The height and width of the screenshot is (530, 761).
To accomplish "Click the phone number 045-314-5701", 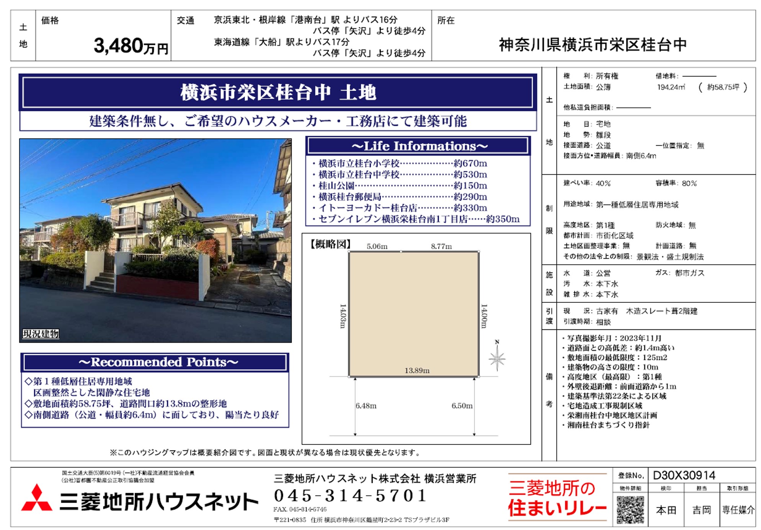I will [350, 496].
